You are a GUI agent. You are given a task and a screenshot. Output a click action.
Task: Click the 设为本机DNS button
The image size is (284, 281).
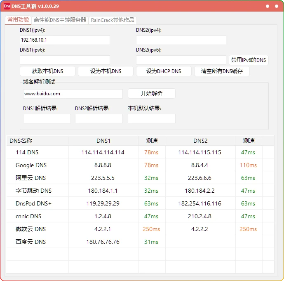point(106,71)
